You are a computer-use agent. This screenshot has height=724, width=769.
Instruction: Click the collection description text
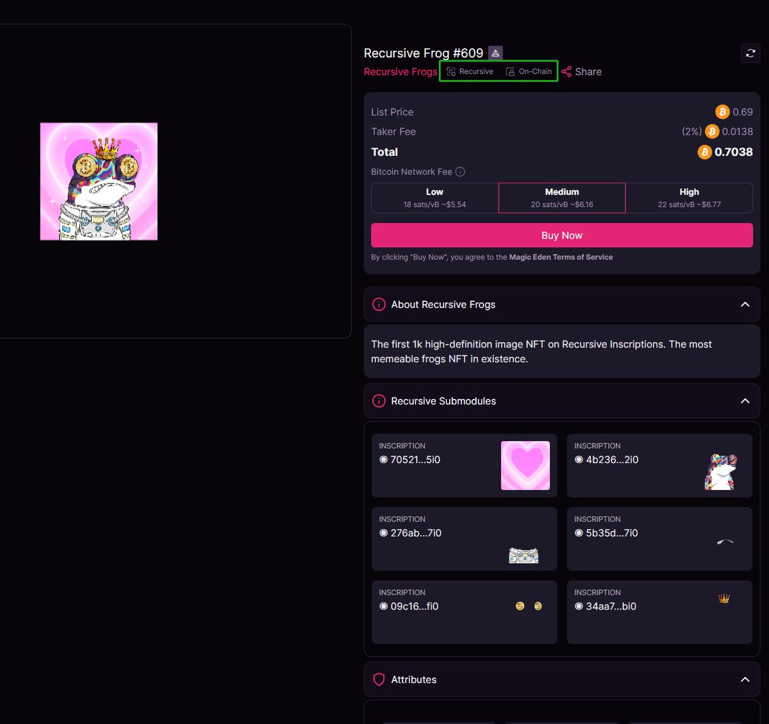542,351
